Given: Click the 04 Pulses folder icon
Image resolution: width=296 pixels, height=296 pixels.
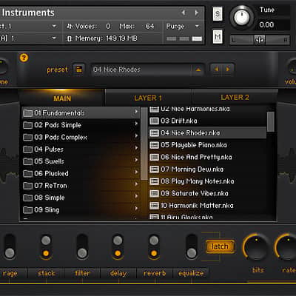Looking at the screenshot, I should point(27,149).
